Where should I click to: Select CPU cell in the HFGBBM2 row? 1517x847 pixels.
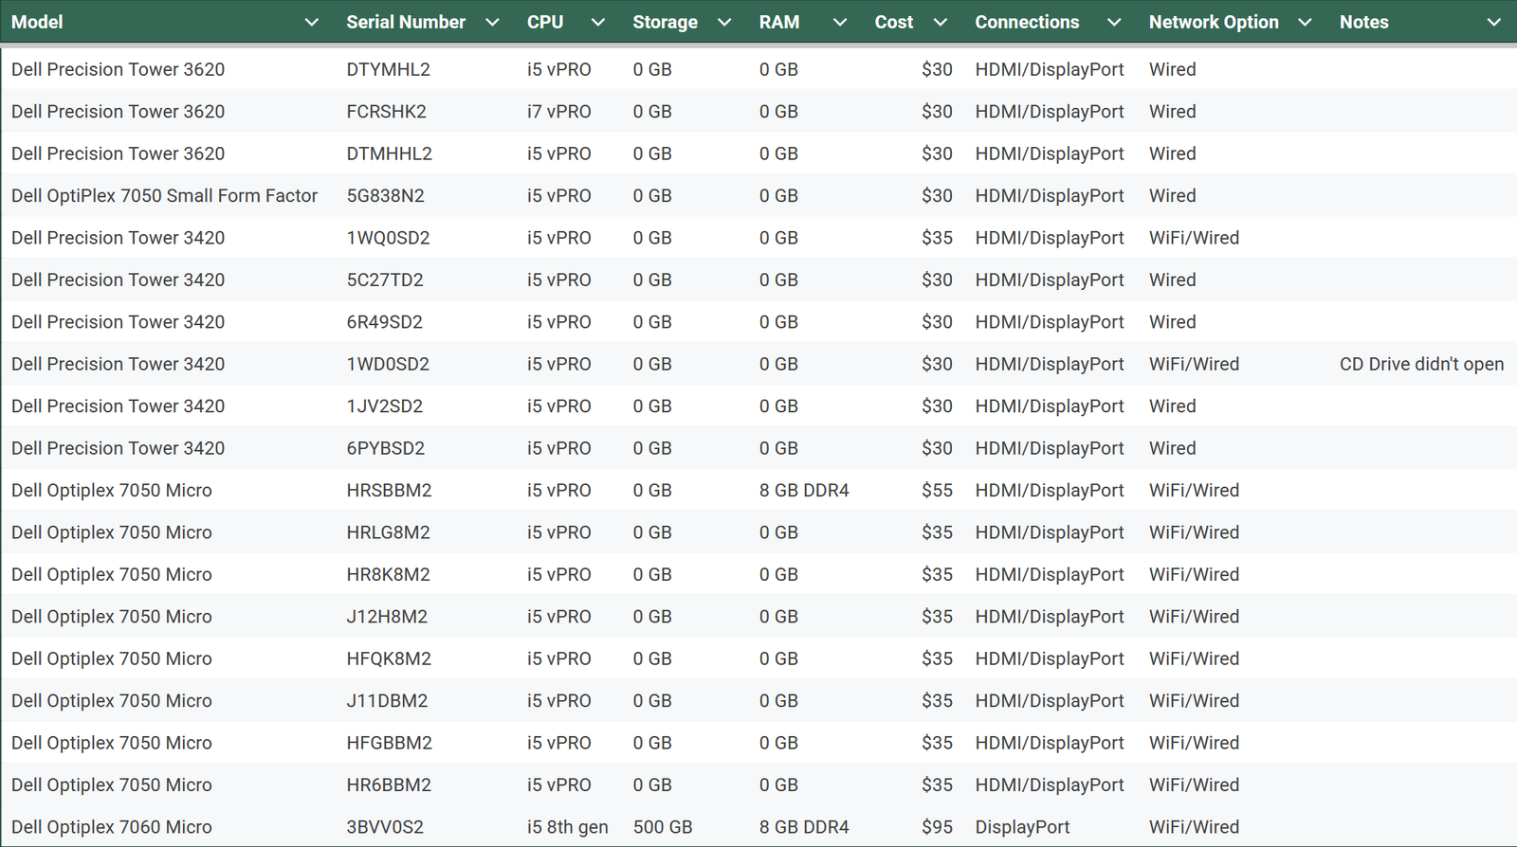(x=559, y=744)
